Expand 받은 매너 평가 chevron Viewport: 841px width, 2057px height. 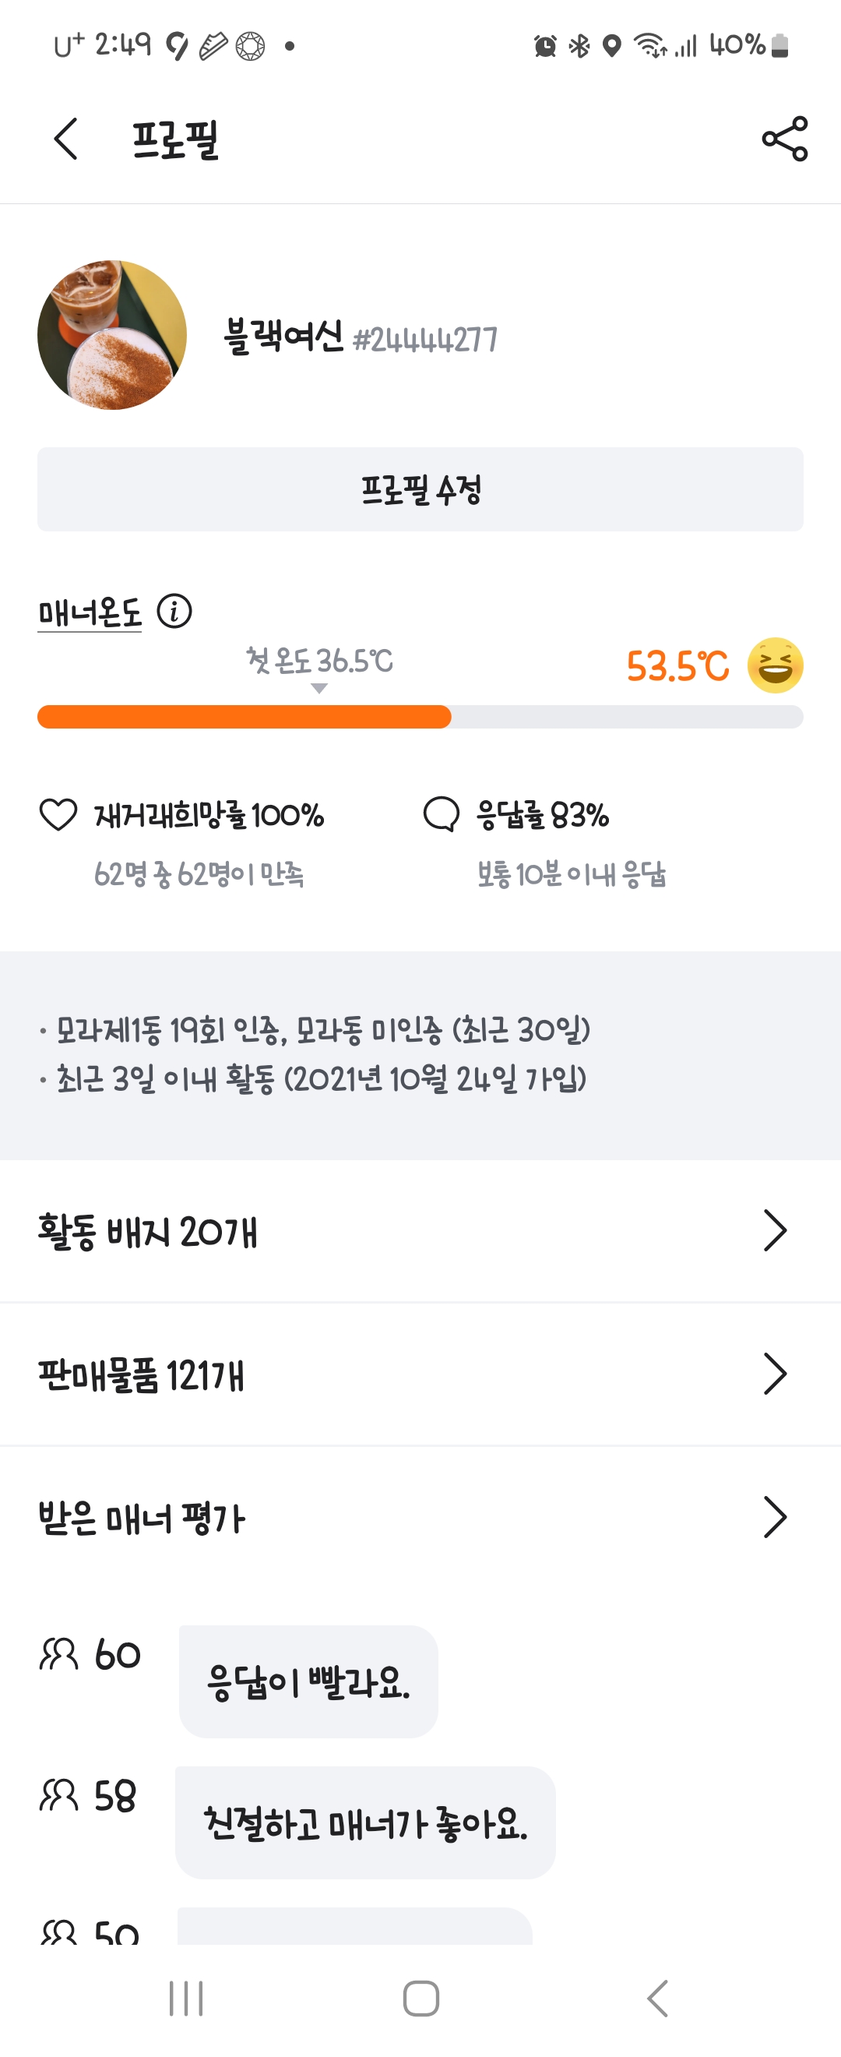coord(775,1517)
